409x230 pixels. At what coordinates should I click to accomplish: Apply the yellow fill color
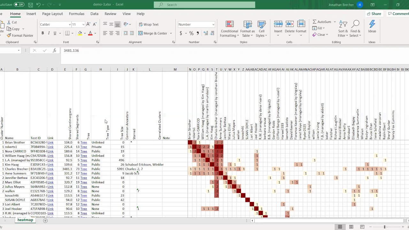tap(80, 33)
